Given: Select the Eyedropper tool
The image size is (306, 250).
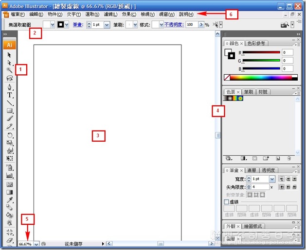Looking at the screenshot, I should (10, 200).
